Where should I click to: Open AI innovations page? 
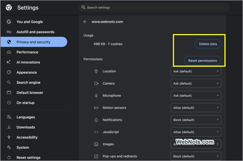[x=34, y=62]
